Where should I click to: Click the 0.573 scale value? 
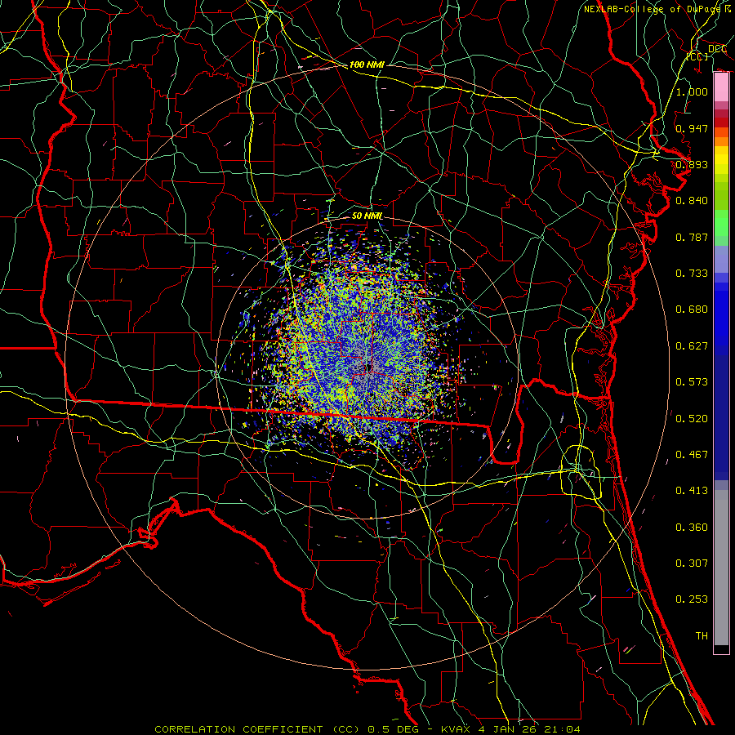pos(692,382)
